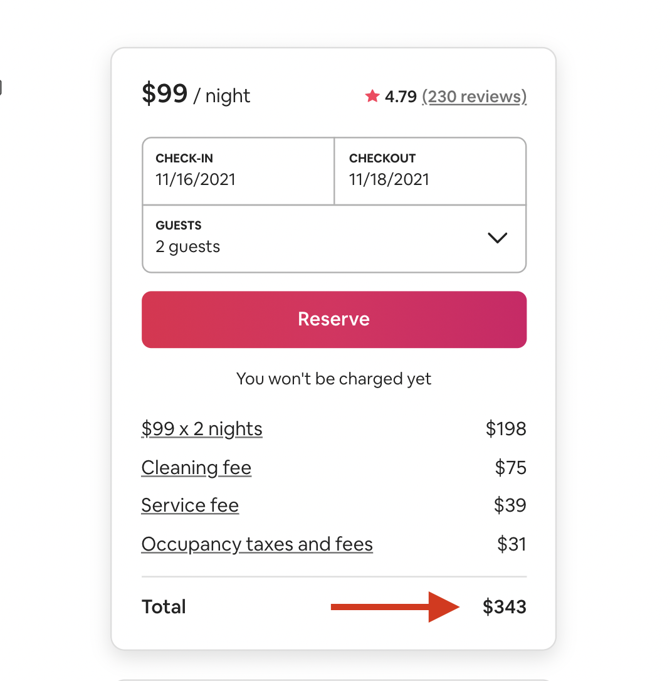The height and width of the screenshot is (681, 672).
Task: Click the Total amount $343
Action: [x=504, y=606]
